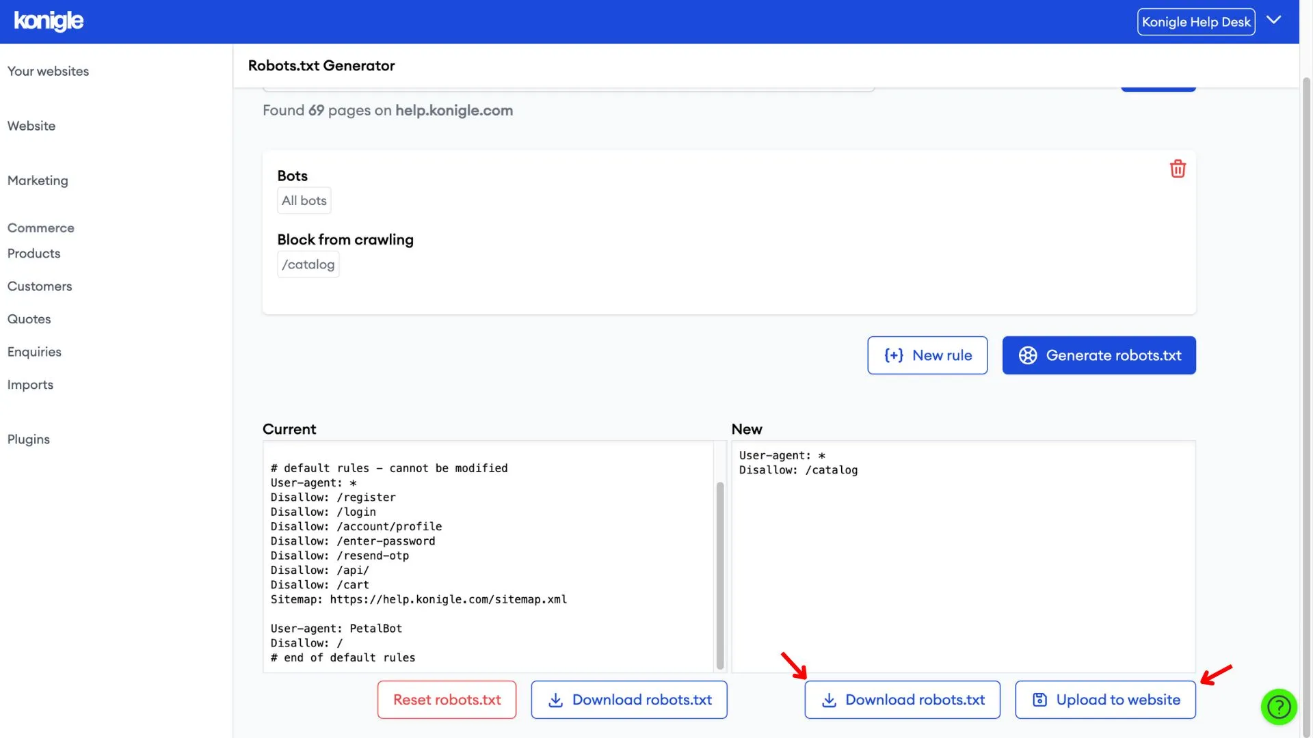Select the Your websites menu item
1313x738 pixels.
point(48,70)
